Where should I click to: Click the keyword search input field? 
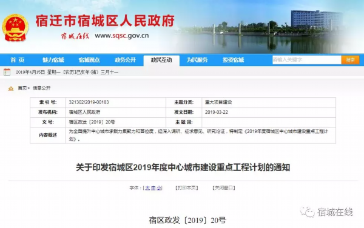[x=306, y=60]
